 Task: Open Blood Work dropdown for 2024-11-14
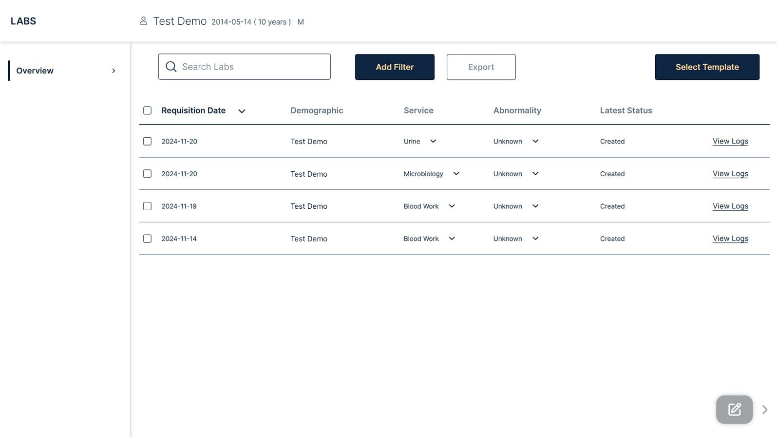(452, 238)
